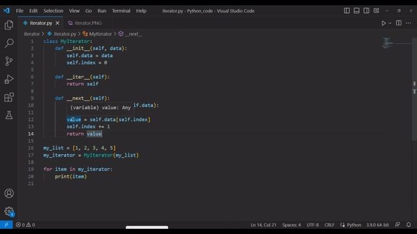Click the VS Code logo icon
Image resolution: width=417 pixels, height=234 pixels.
click(x=7, y=10)
